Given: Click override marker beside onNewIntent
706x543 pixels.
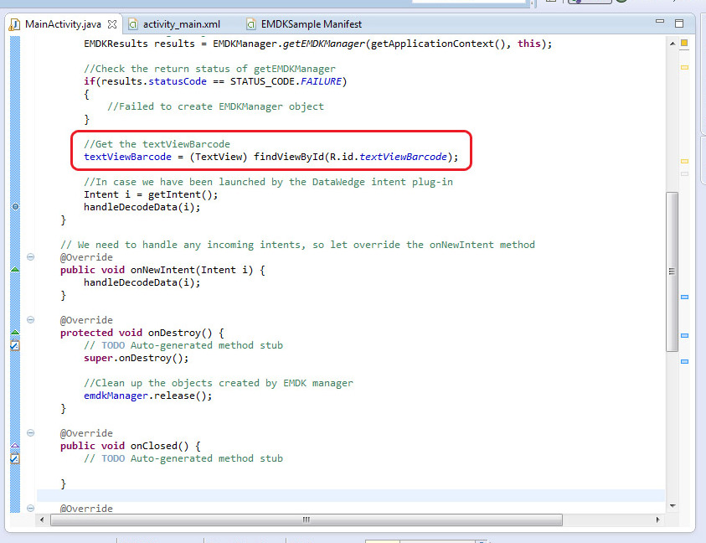Looking at the screenshot, I should coord(14,270).
